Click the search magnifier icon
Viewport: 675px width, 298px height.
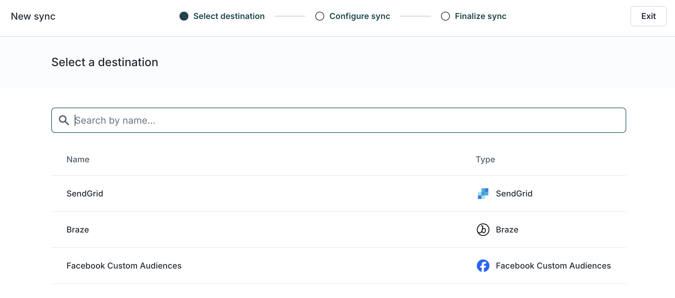[x=64, y=120]
